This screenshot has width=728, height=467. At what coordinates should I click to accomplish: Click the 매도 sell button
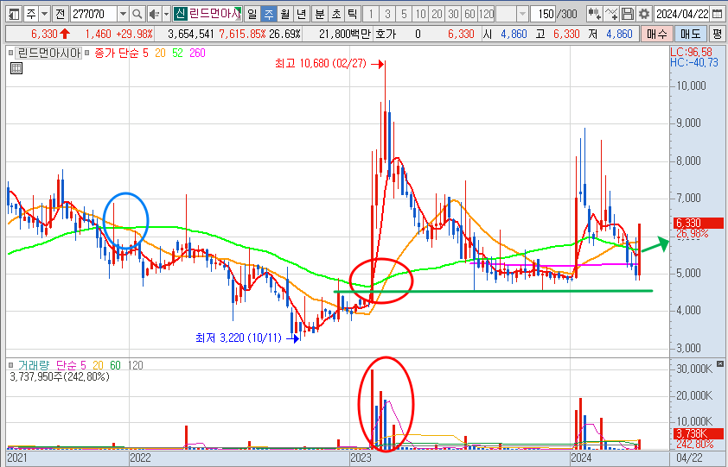[x=691, y=34]
